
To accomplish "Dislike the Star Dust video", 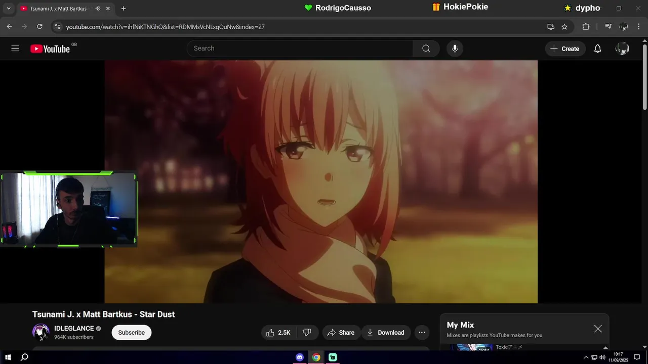I will click(x=307, y=333).
